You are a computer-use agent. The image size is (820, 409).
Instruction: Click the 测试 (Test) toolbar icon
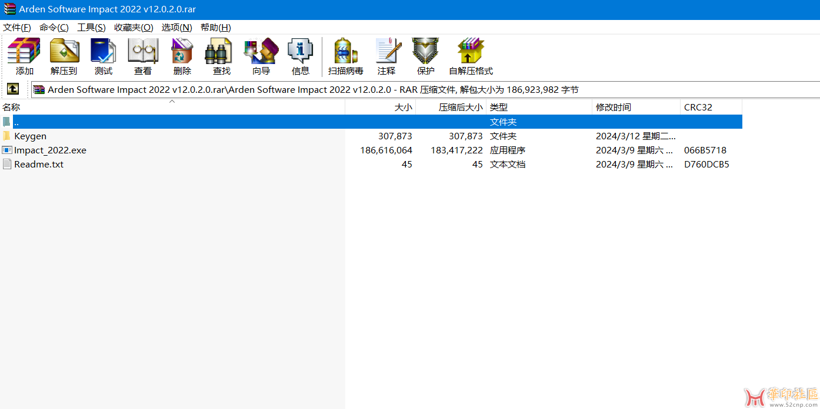coord(103,51)
